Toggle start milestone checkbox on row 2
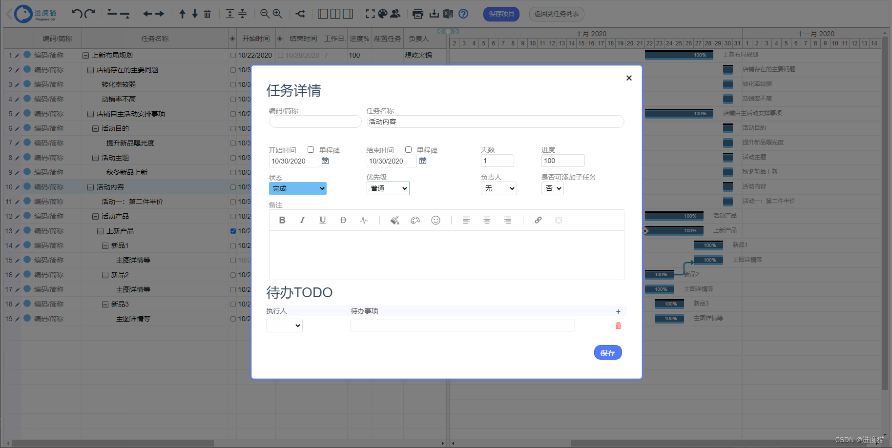892x448 pixels. coord(233,70)
